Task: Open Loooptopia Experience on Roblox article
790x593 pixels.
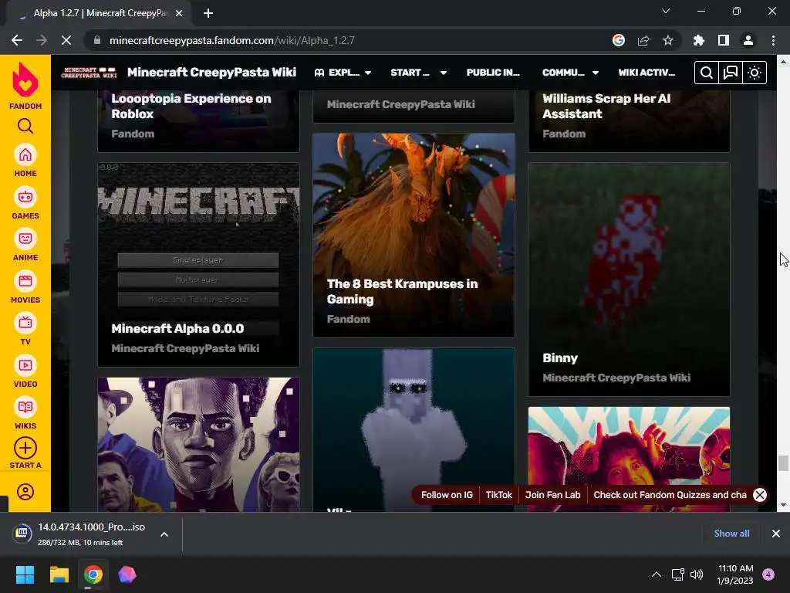Action: (x=198, y=121)
